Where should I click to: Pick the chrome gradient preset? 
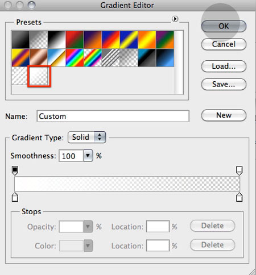[57, 58]
